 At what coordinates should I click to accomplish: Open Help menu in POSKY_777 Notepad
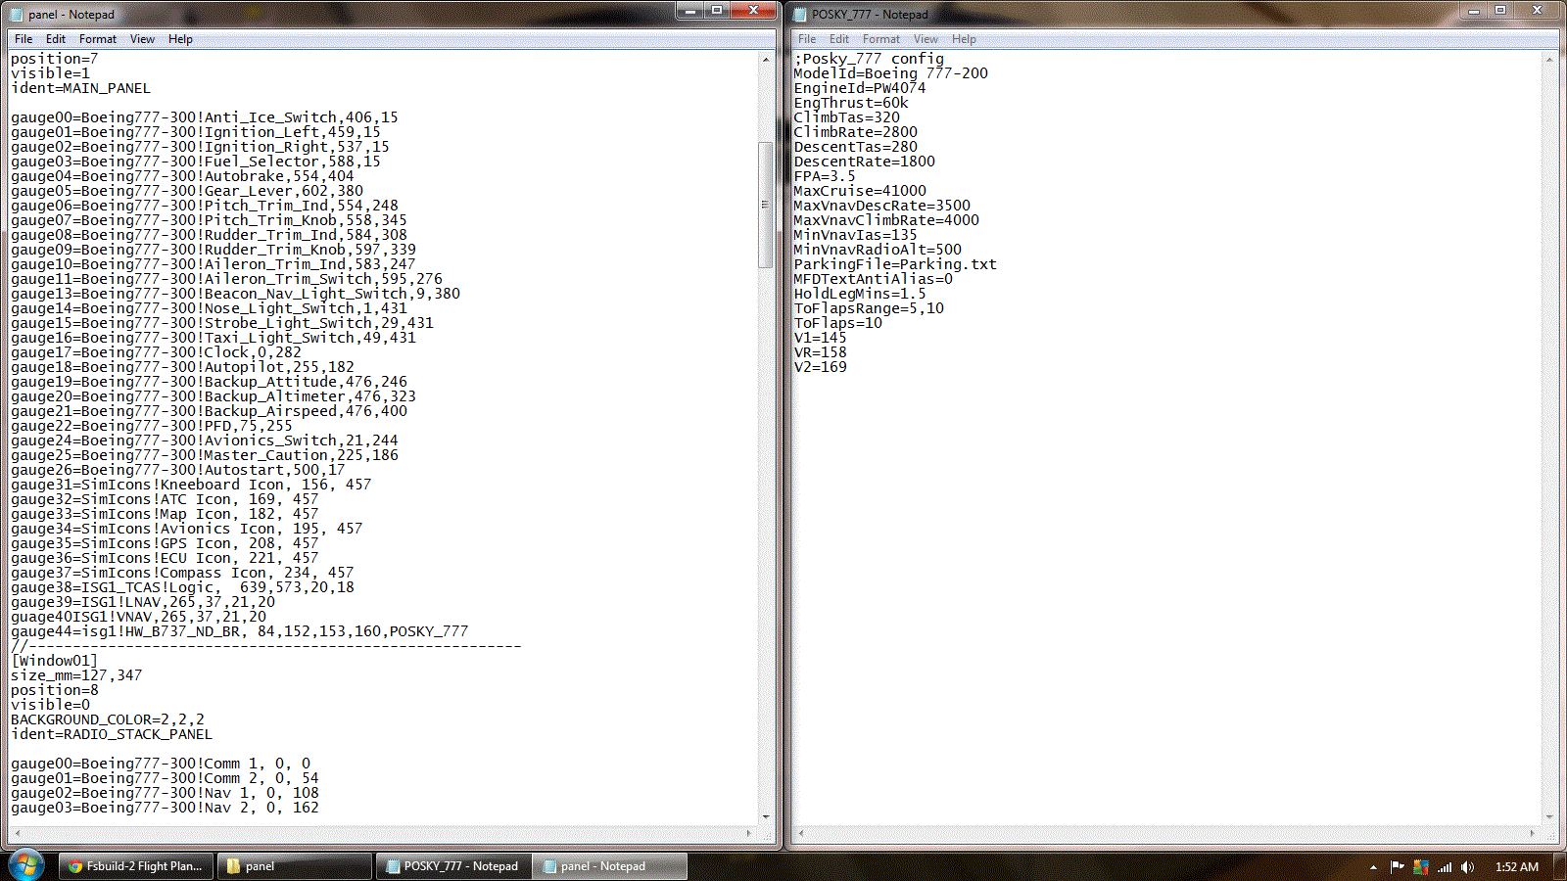(x=964, y=39)
